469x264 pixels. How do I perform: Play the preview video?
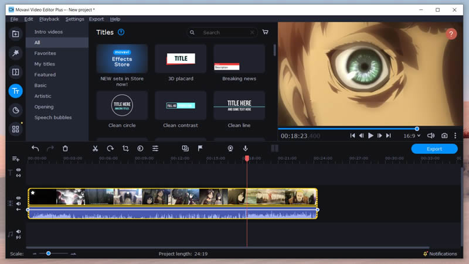[x=371, y=136]
